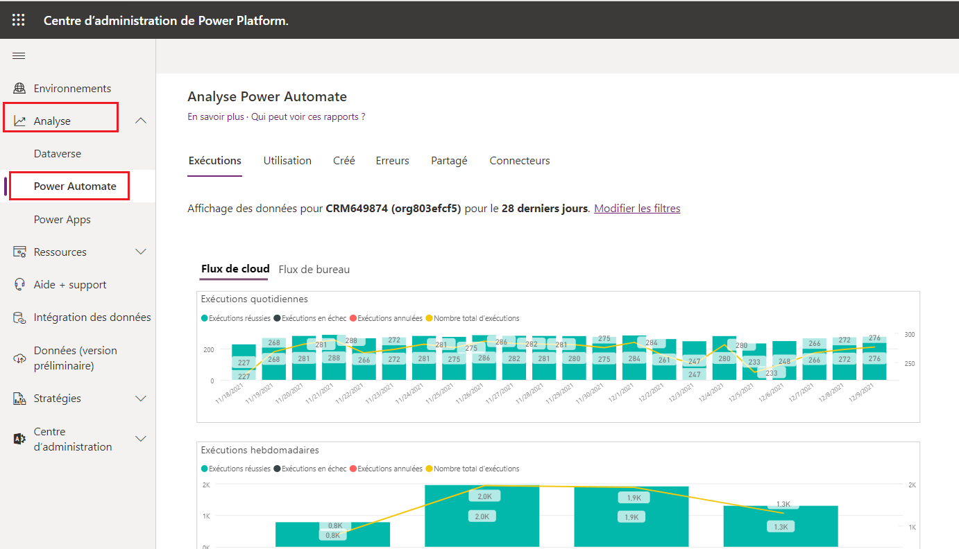Click the Stratégies icon
The width and height of the screenshot is (959, 549).
(x=19, y=399)
